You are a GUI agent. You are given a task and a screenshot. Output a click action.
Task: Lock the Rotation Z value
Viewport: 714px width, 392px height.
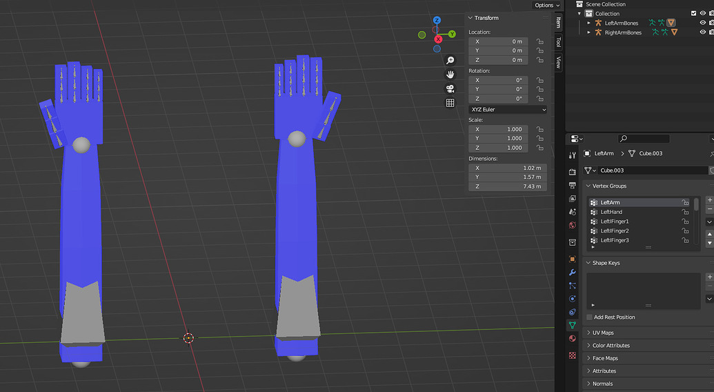coord(539,99)
